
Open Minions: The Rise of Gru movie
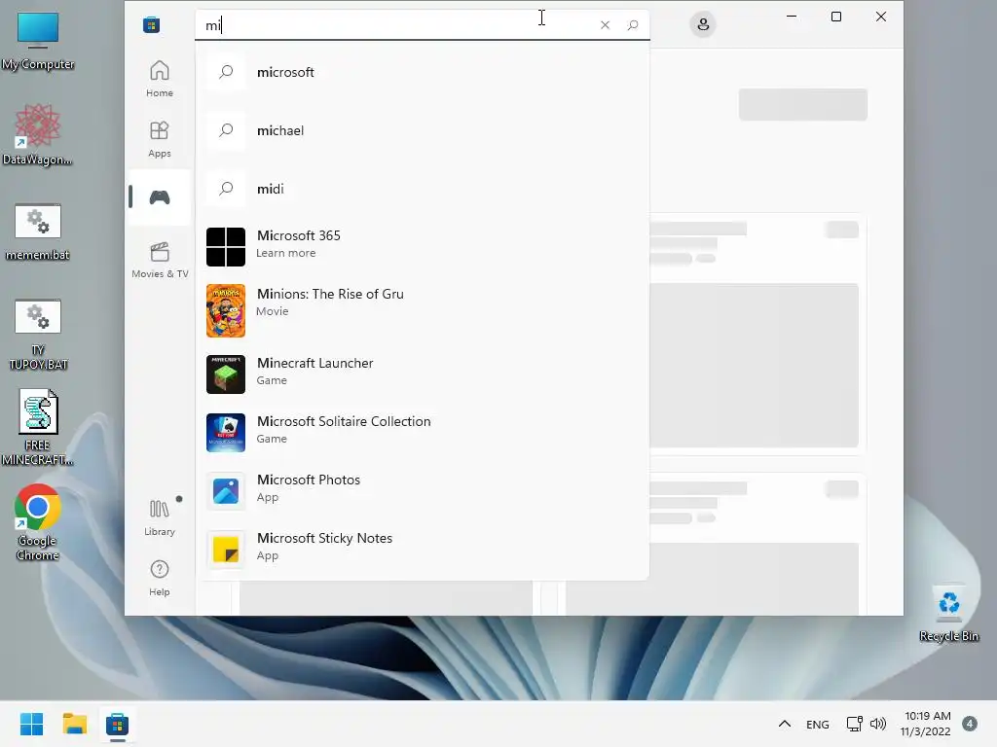coord(423,310)
